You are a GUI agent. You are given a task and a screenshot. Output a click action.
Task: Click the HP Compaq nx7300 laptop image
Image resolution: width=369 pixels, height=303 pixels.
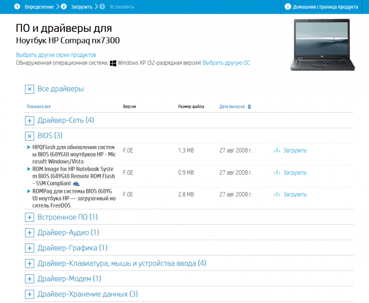click(x=320, y=44)
